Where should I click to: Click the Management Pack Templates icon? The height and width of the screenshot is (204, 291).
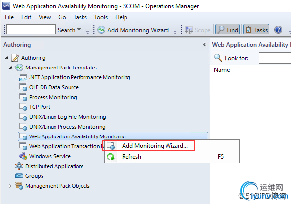click(19, 68)
